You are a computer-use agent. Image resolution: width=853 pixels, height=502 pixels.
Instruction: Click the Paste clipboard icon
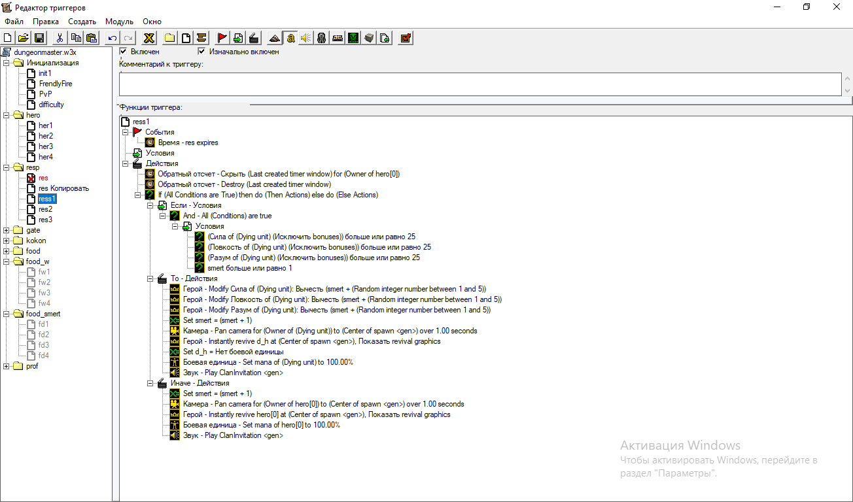pos(92,38)
